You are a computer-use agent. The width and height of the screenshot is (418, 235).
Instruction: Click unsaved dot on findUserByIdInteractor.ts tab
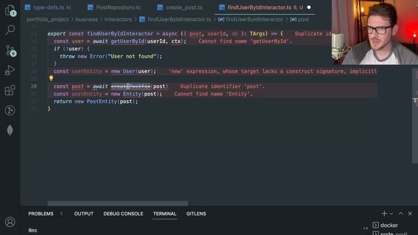coord(309,7)
